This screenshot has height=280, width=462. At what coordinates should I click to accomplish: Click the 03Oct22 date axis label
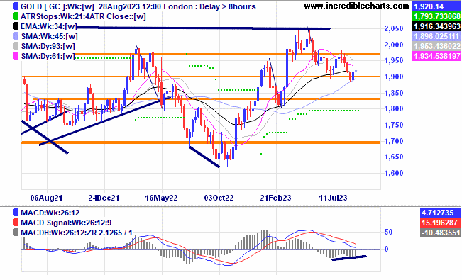tap(219, 198)
